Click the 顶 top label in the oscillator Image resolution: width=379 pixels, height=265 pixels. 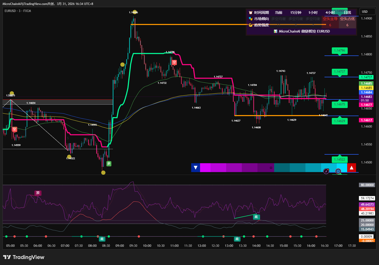click(38, 193)
